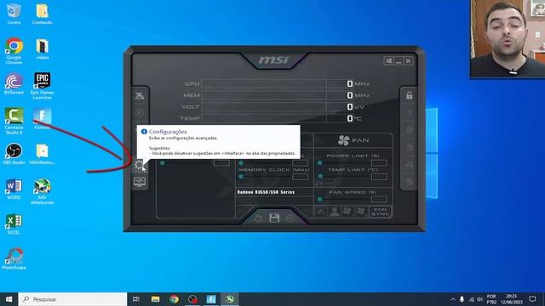Click the Core Clock slider handle
This screenshot has width=545, height=306.
click(241, 162)
